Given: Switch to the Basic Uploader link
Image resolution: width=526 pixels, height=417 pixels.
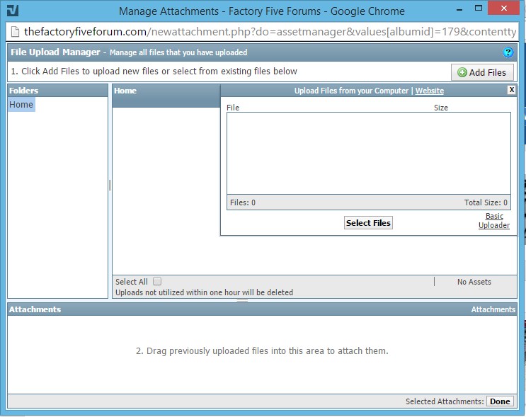Looking at the screenshot, I should point(494,221).
